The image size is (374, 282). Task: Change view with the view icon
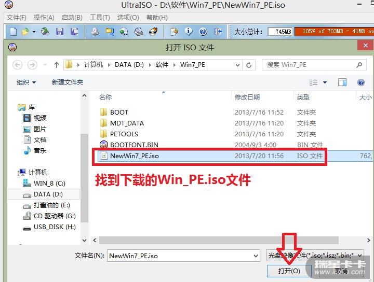pos(313,82)
